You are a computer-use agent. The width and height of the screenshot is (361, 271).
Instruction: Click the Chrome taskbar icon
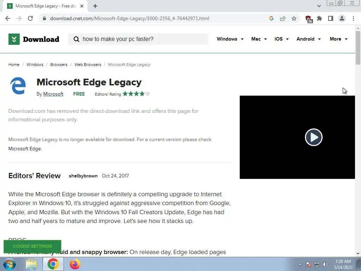(x=53, y=264)
